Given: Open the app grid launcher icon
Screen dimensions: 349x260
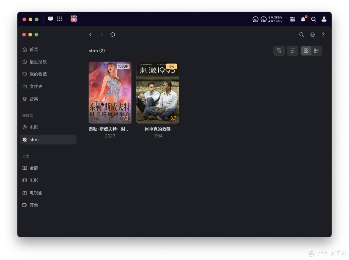Looking at the screenshot, I should coord(60,19).
